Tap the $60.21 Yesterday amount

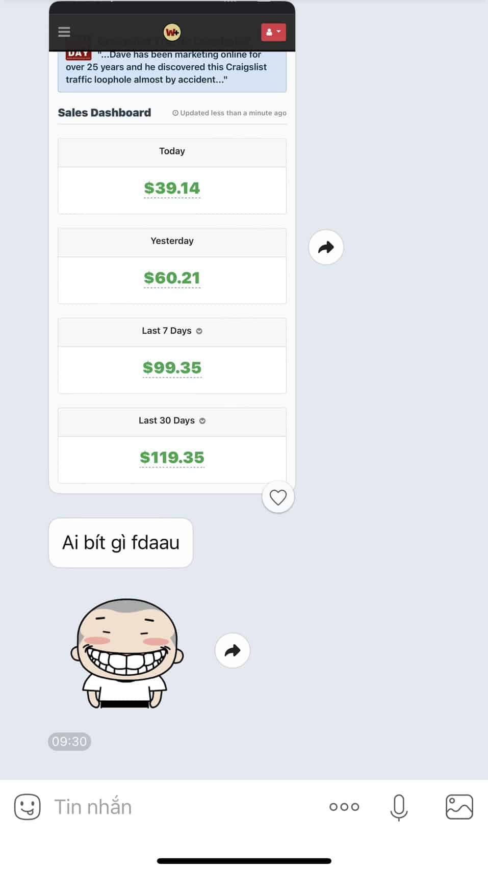click(x=172, y=278)
